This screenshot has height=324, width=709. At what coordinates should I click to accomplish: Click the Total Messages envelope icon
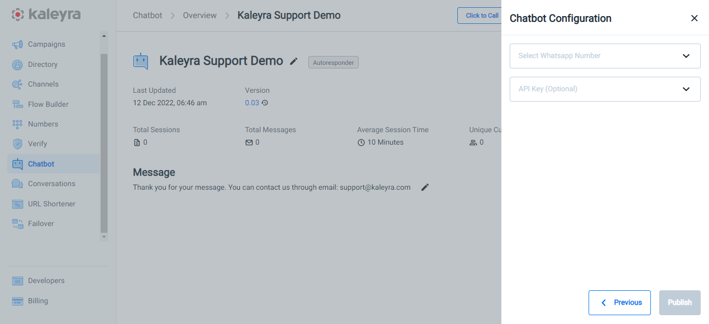coord(249,143)
